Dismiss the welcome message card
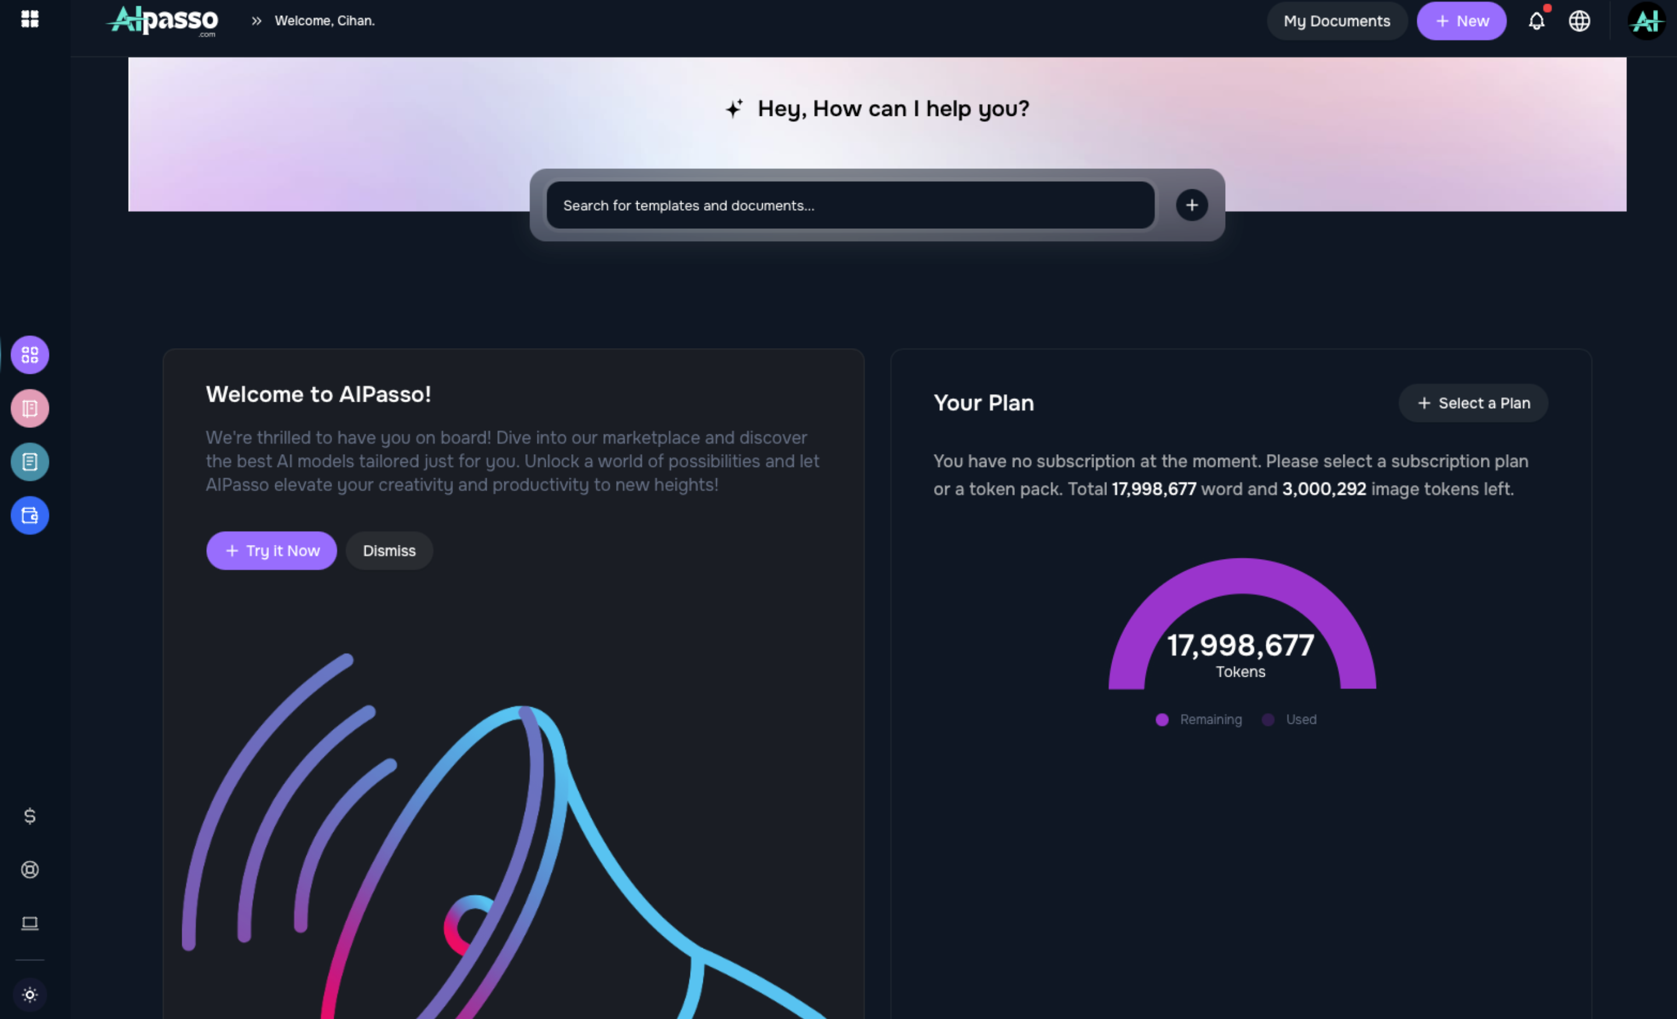The height and width of the screenshot is (1019, 1677). pos(390,550)
